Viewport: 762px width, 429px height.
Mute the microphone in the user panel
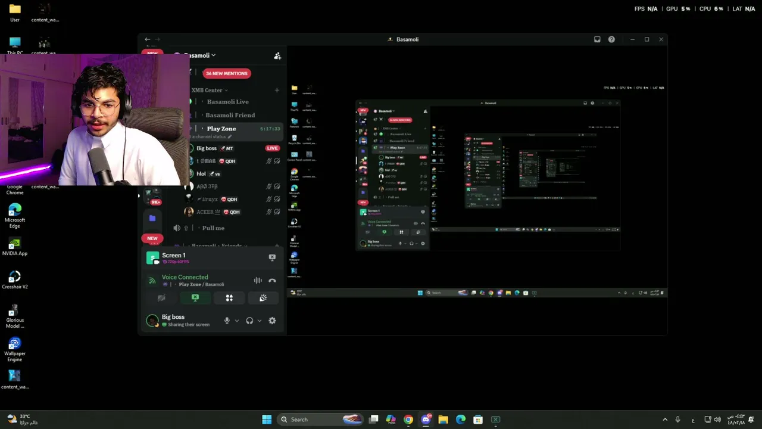pyautogui.click(x=227, y=321)
